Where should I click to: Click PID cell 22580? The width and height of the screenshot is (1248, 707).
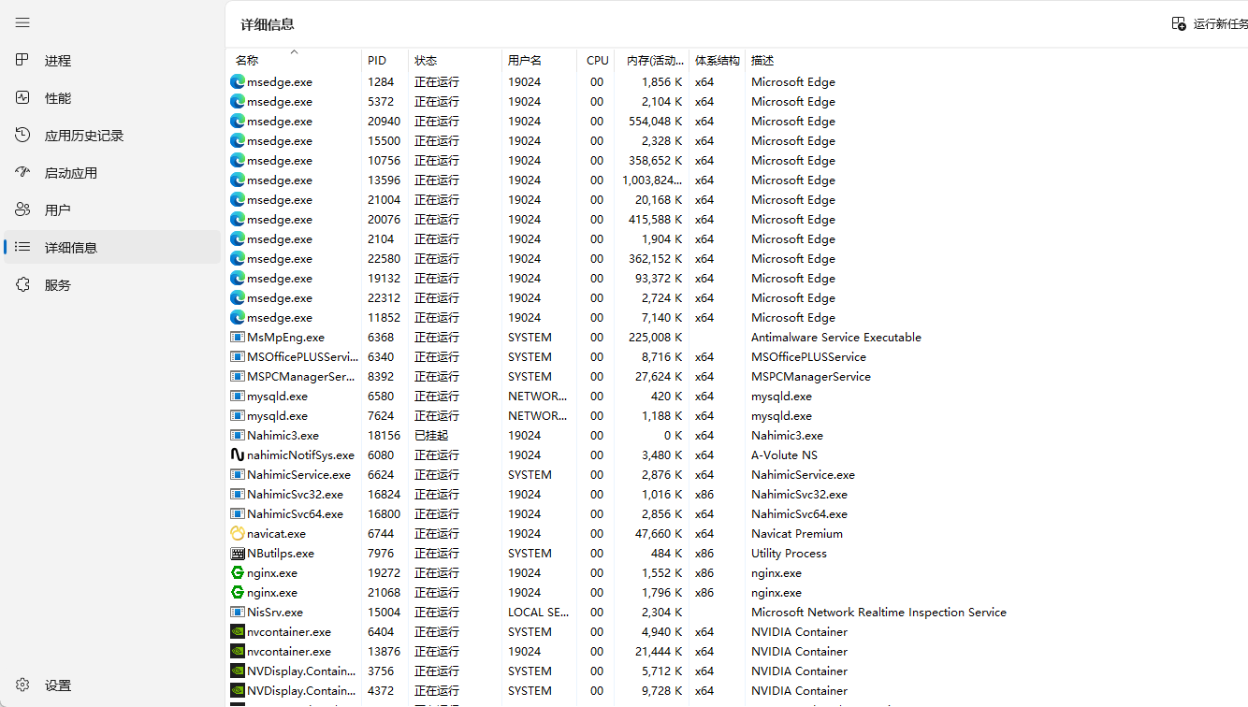[x=384, y=258]
